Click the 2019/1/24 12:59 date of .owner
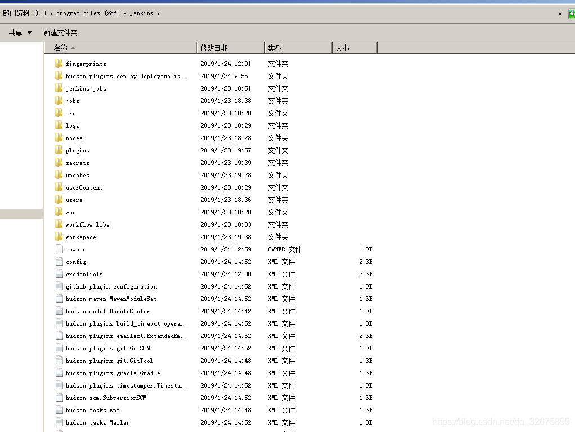 [226, 249]
